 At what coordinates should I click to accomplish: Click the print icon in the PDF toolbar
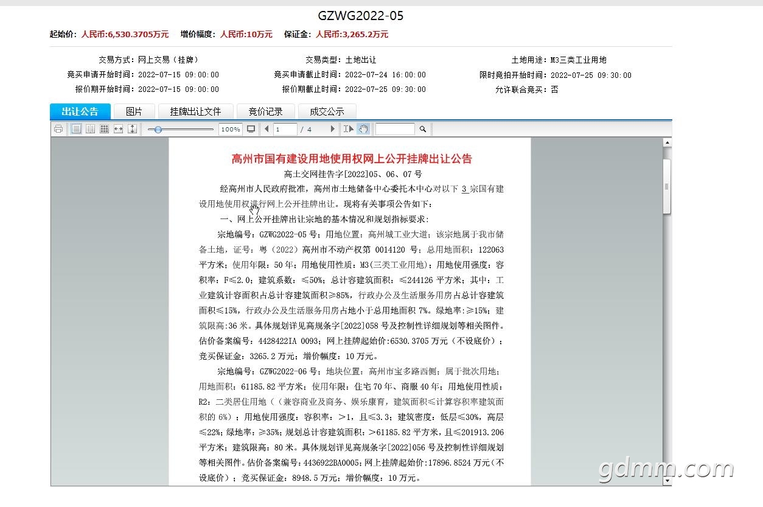click(58, 129)
